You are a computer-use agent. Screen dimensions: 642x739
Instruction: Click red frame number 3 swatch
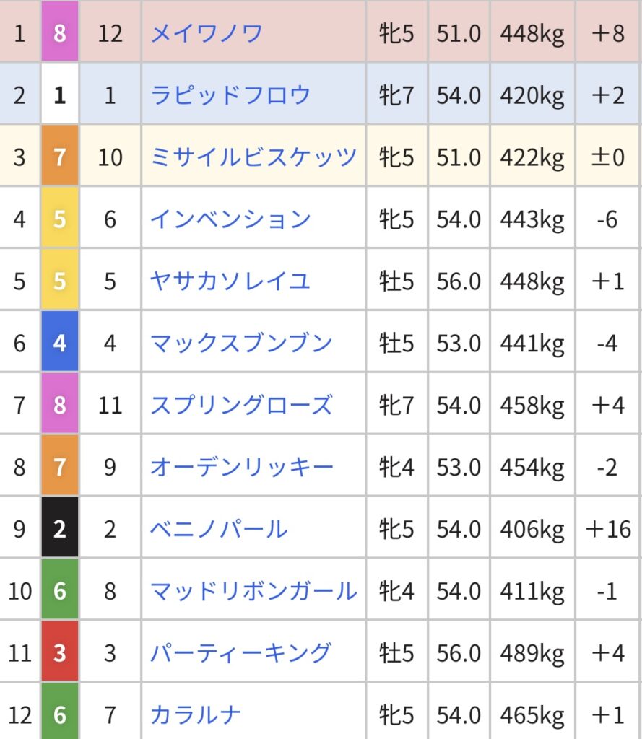tap(60, 652)
